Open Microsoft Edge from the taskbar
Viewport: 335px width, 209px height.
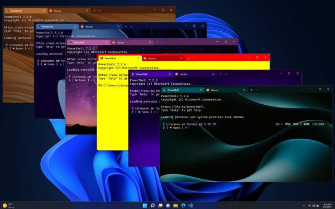point(183,206)
